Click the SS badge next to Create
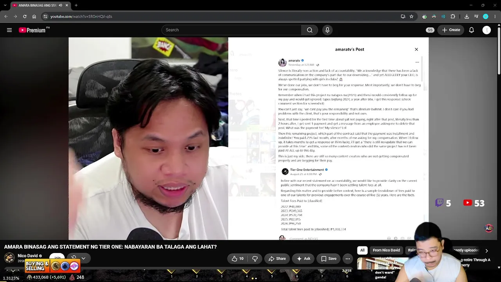Viewport: 501px width, 282px height. [x=430, y=30]
